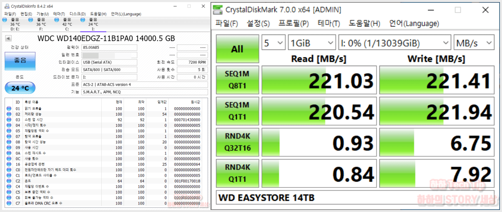Select the D: E: disk status icon
Screen dimensions: 502x212
(5, 20)
